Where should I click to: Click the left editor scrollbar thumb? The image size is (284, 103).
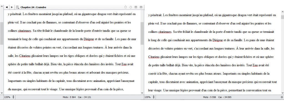[x=142, y=33]
